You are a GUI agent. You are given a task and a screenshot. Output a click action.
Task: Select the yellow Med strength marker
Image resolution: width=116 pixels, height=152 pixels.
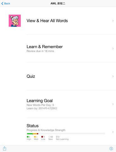click(35, 137)
